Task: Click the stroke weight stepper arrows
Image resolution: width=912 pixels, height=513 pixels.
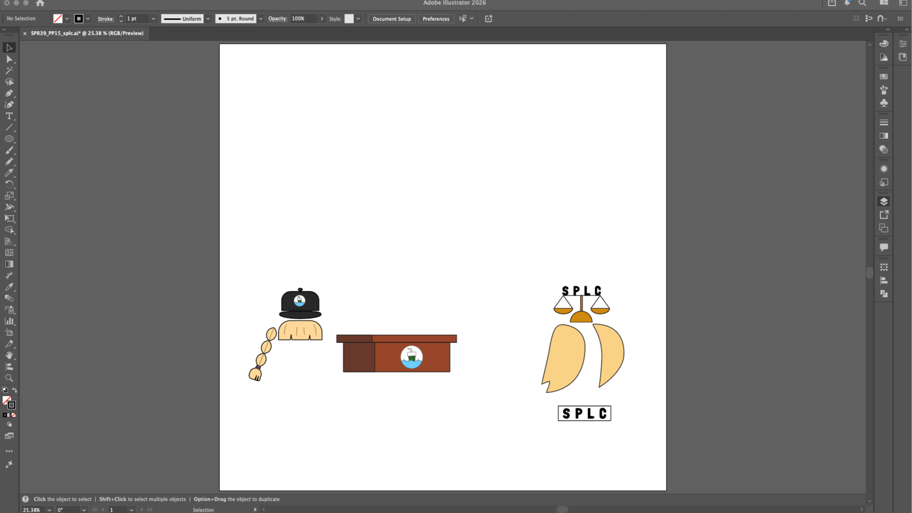Action: (121, 19)
